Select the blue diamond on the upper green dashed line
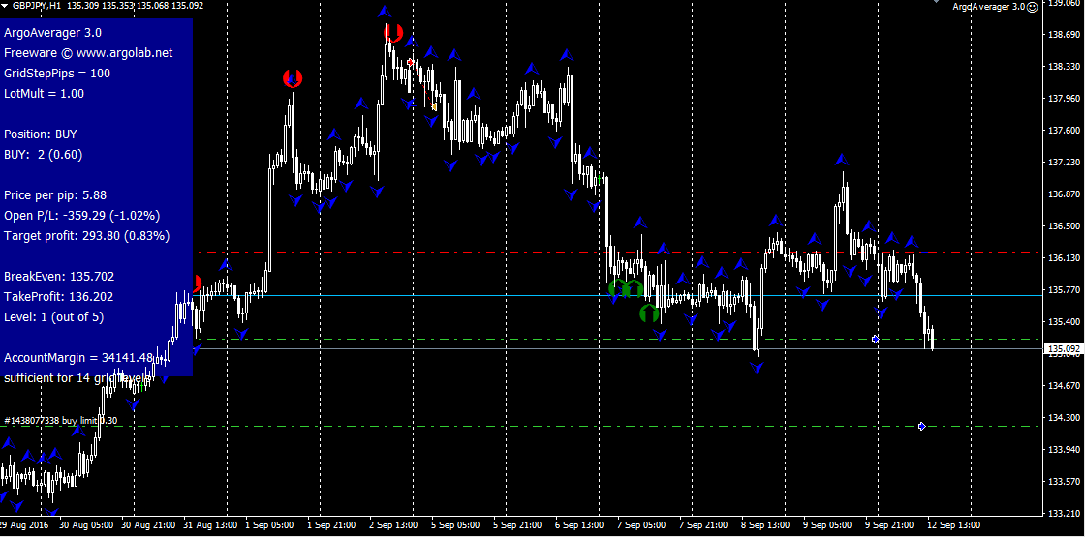Viewport: 1085px width, 537px height. [876, 340]
